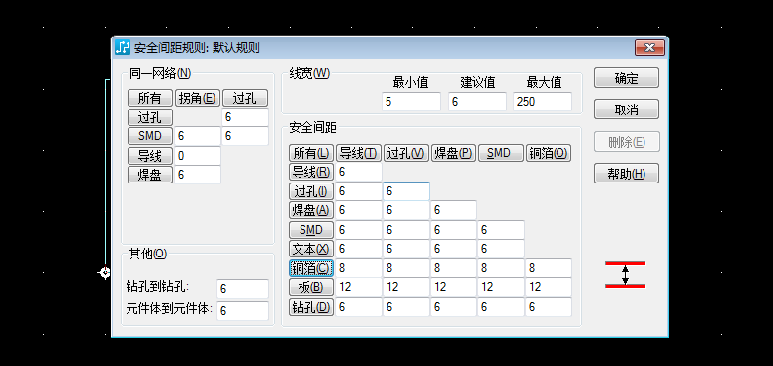Screen dimensions: 773x366
Task: Click 板(B) to 铜箔(O) field
Action: coord(549,287)
